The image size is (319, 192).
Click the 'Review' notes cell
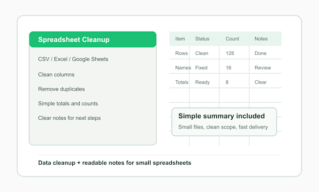click(x=263, y=68)
